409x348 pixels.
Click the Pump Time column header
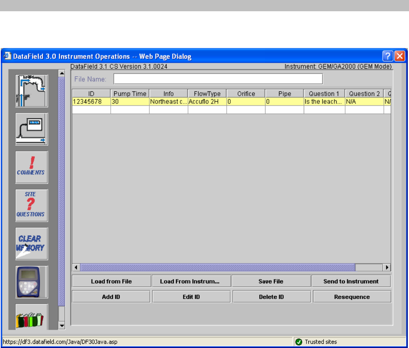(130, 93)
